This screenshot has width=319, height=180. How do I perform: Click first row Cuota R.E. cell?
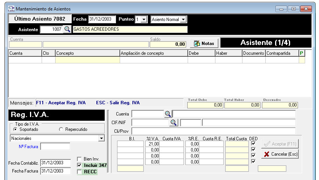click(211, 144)
